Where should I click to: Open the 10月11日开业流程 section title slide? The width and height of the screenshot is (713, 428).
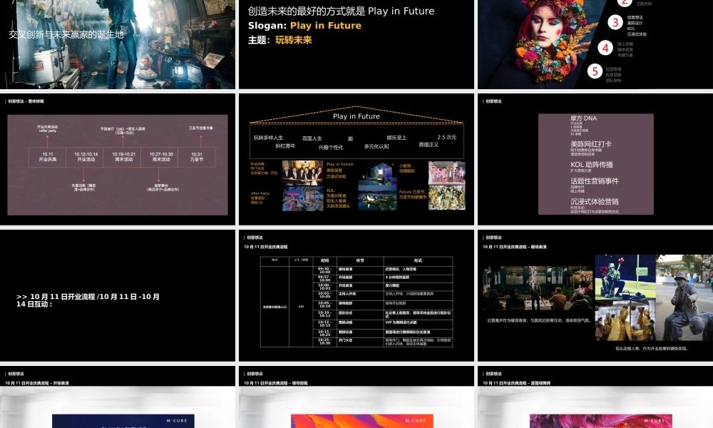(x=118, y=296)
